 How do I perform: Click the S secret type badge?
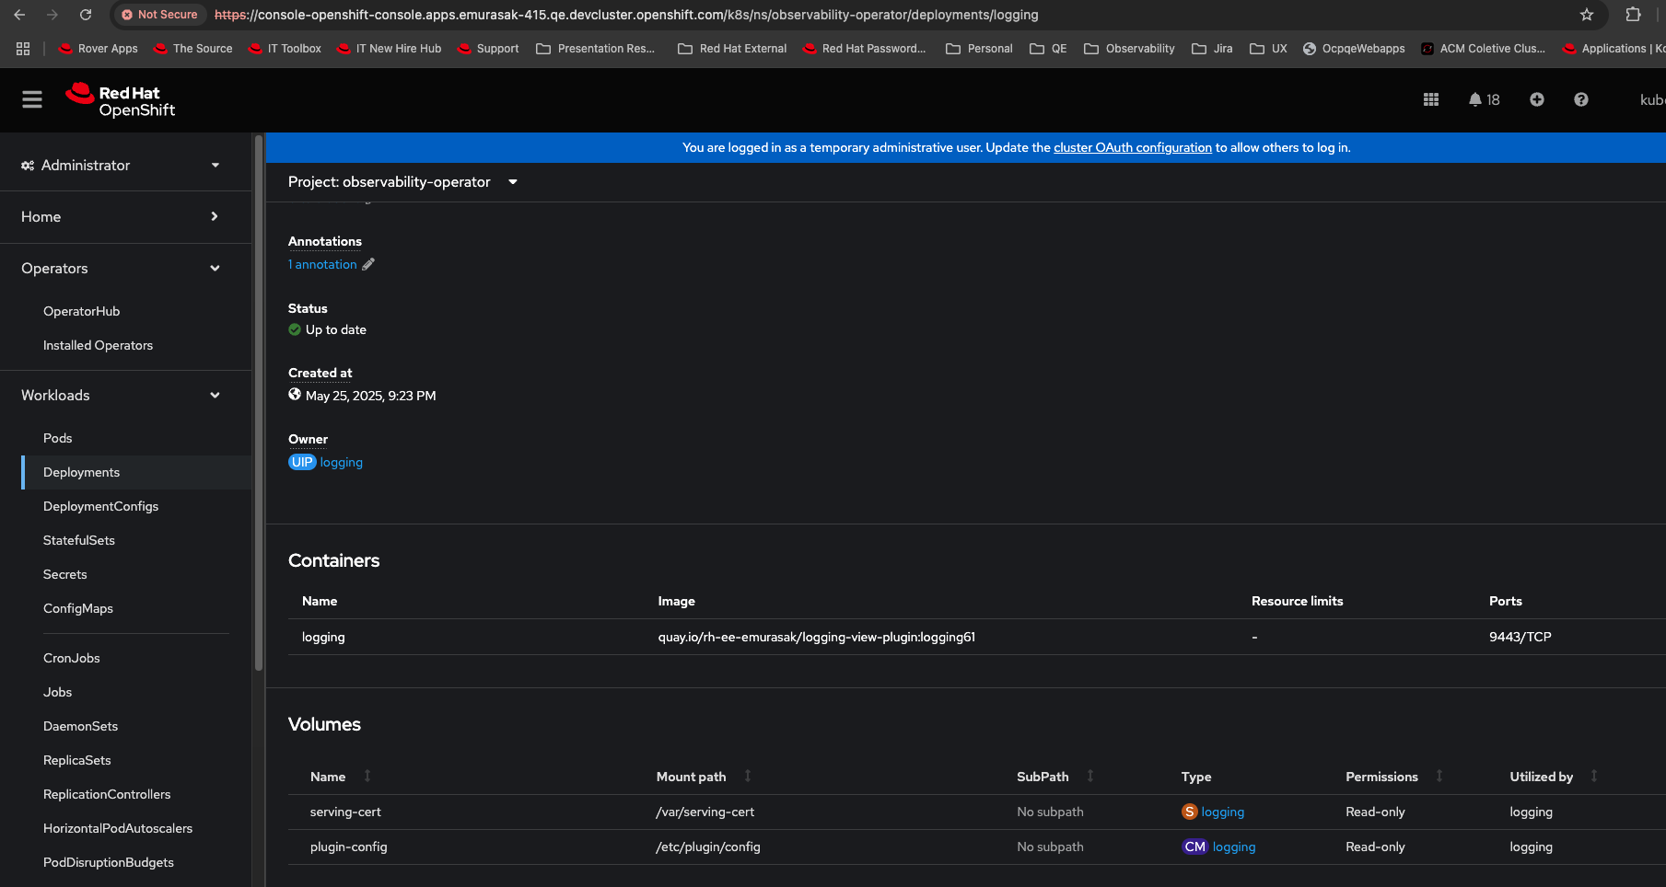tap(1190, 812)
